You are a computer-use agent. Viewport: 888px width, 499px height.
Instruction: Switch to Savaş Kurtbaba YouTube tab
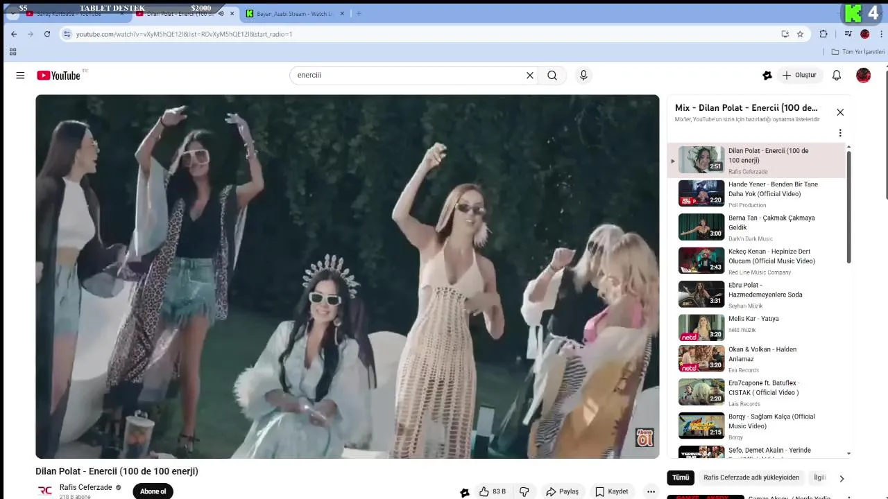[71, 13]
